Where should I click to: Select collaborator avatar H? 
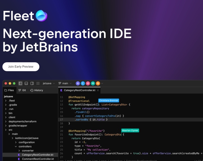[88, 84]
